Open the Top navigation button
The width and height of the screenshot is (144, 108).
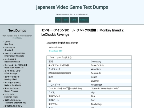[58, 20]
